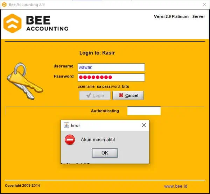
Task: Click the Java icon in Error dialog title
Action: click(x=66, y=125)
